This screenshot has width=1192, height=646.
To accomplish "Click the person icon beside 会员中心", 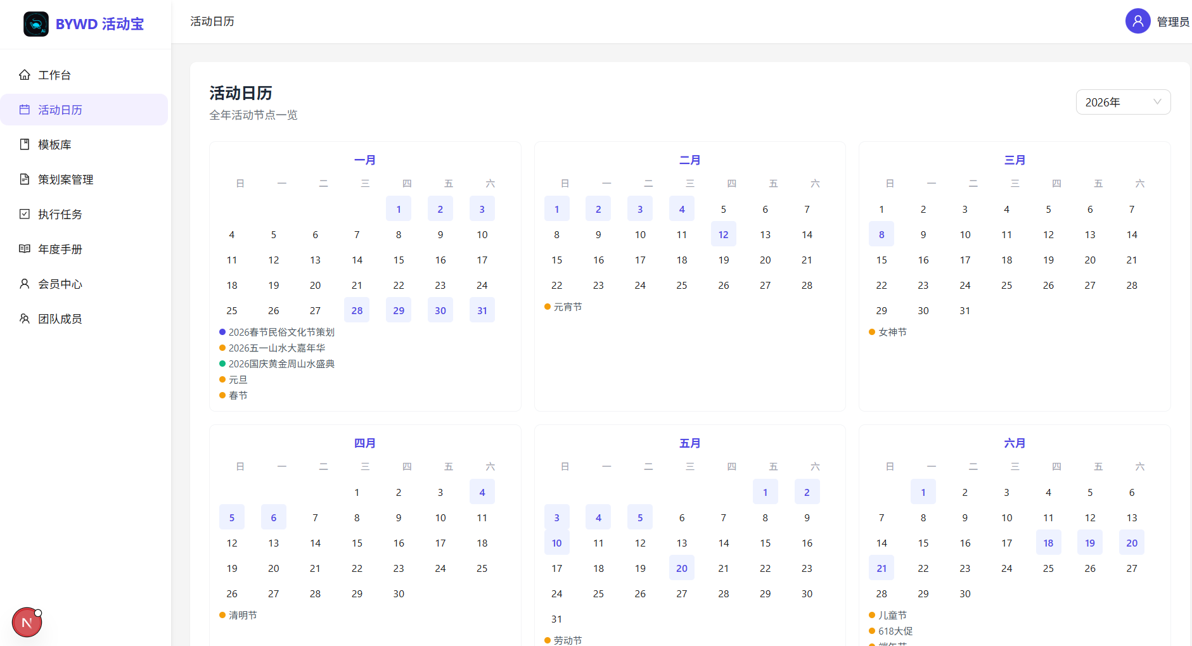I will (25, 284).
